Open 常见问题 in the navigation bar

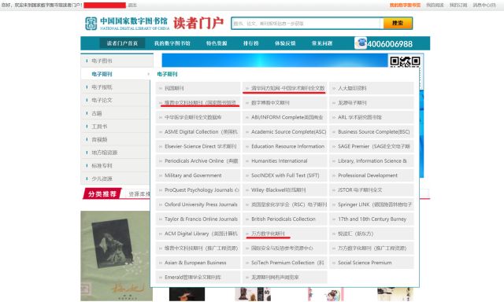pos(322,43)
